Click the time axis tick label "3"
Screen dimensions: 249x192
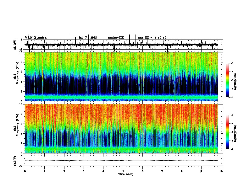(x=84, y=171)
